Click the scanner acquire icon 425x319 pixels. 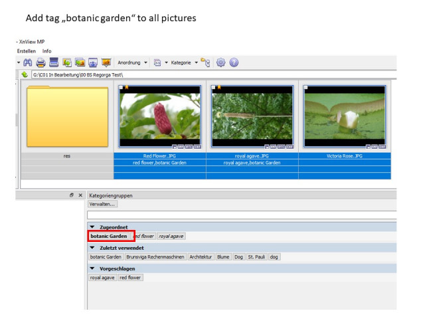tap(54, 62)
